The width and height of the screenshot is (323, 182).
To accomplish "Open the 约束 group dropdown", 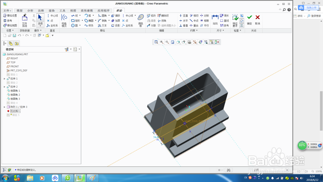I will [x=194, y=30].
